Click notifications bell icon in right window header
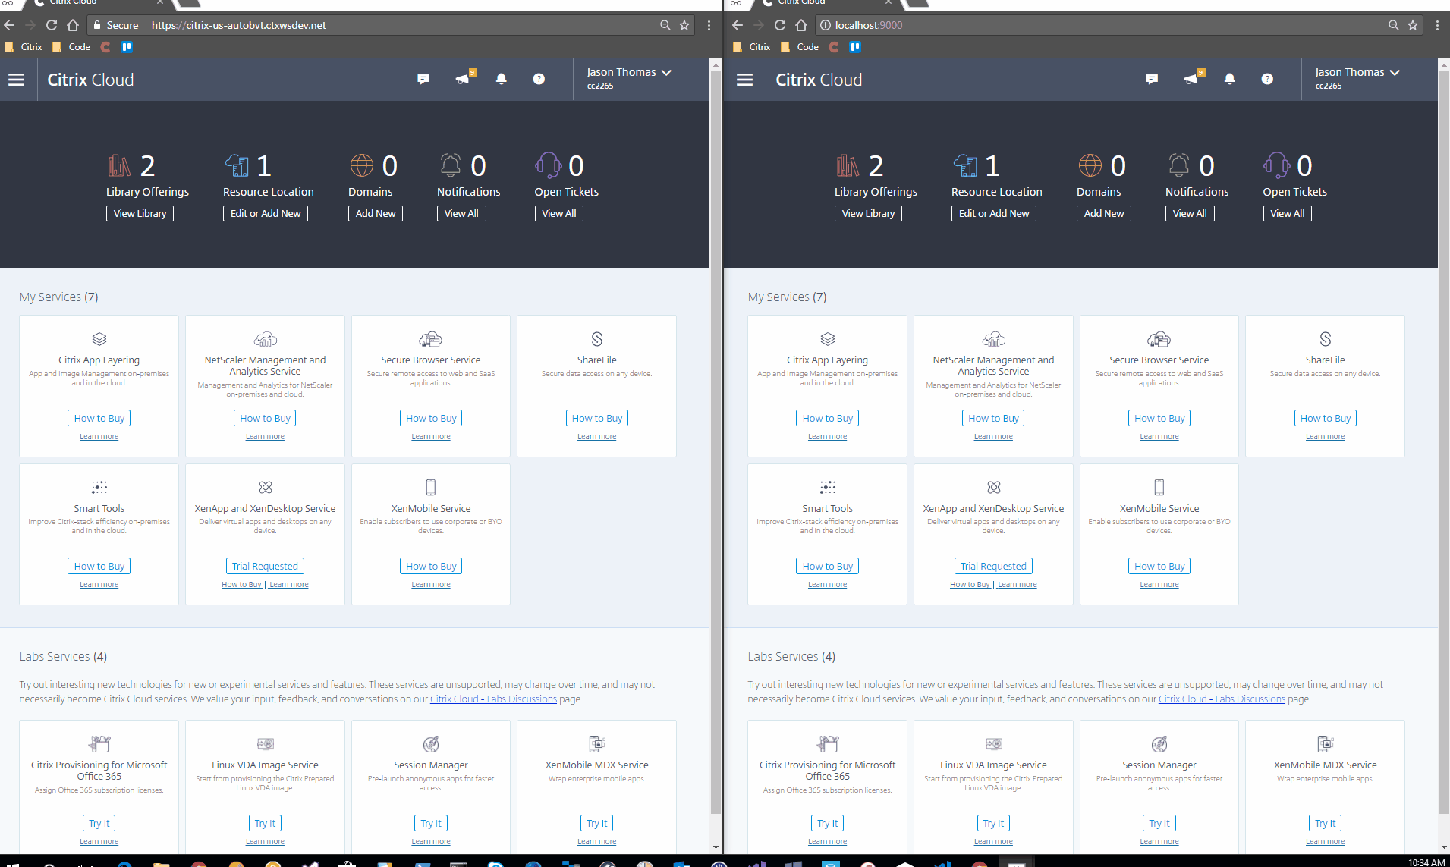 [1230, 79]
